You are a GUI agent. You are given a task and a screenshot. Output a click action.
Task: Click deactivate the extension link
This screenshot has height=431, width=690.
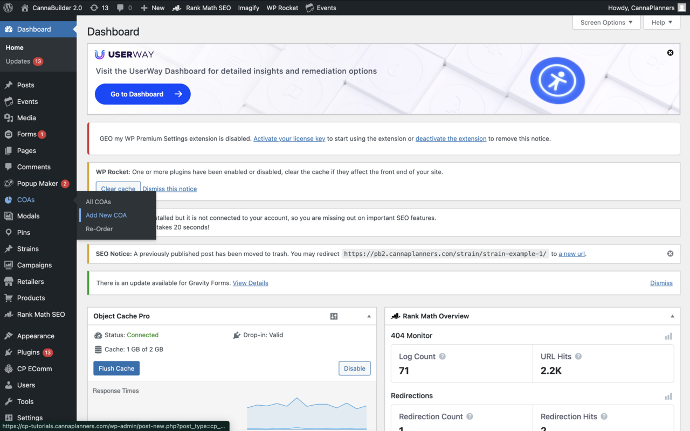pyautogui.click(x=451, y=138)
